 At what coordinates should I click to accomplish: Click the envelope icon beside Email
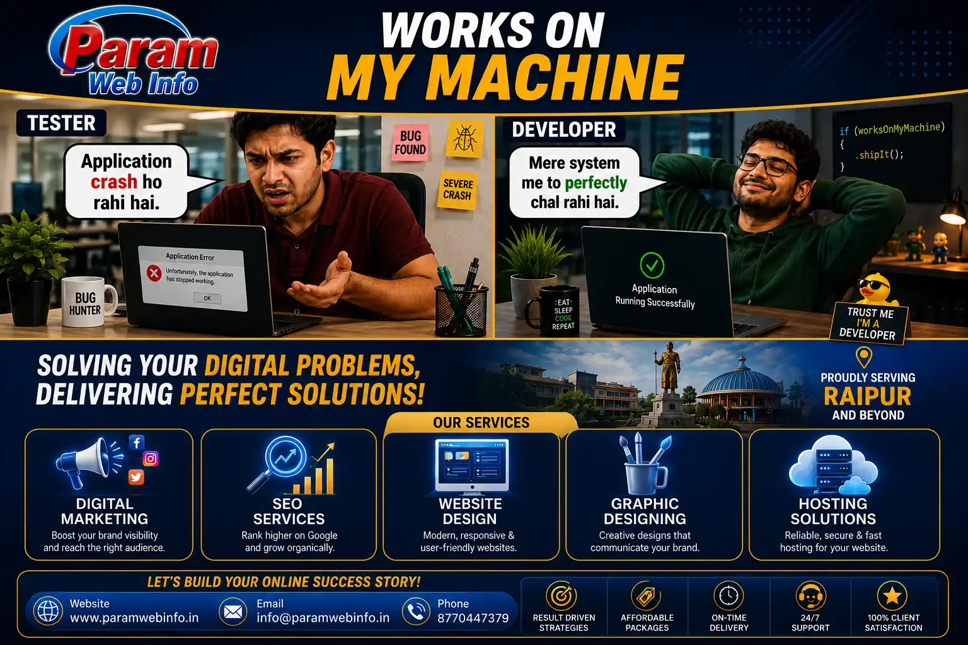(233, 611)
